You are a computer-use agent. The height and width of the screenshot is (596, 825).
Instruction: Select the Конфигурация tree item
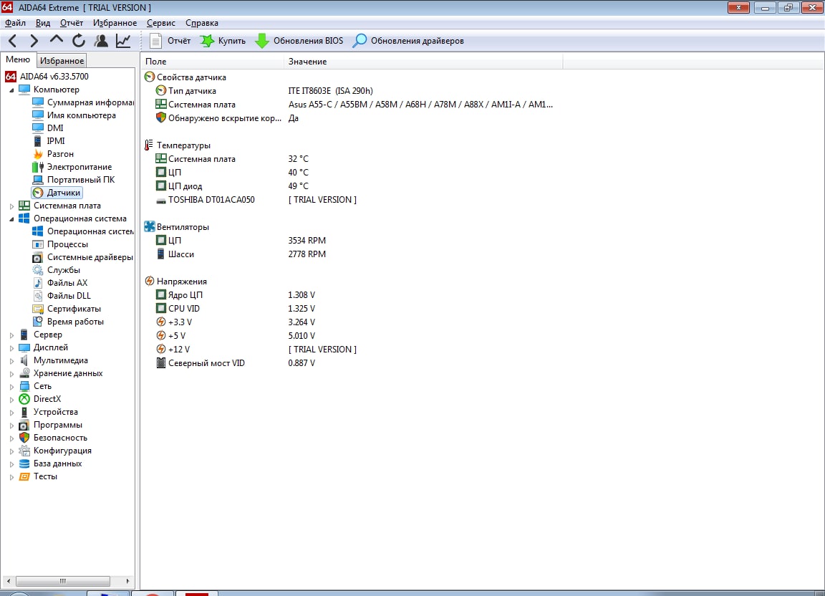(55, 451)
